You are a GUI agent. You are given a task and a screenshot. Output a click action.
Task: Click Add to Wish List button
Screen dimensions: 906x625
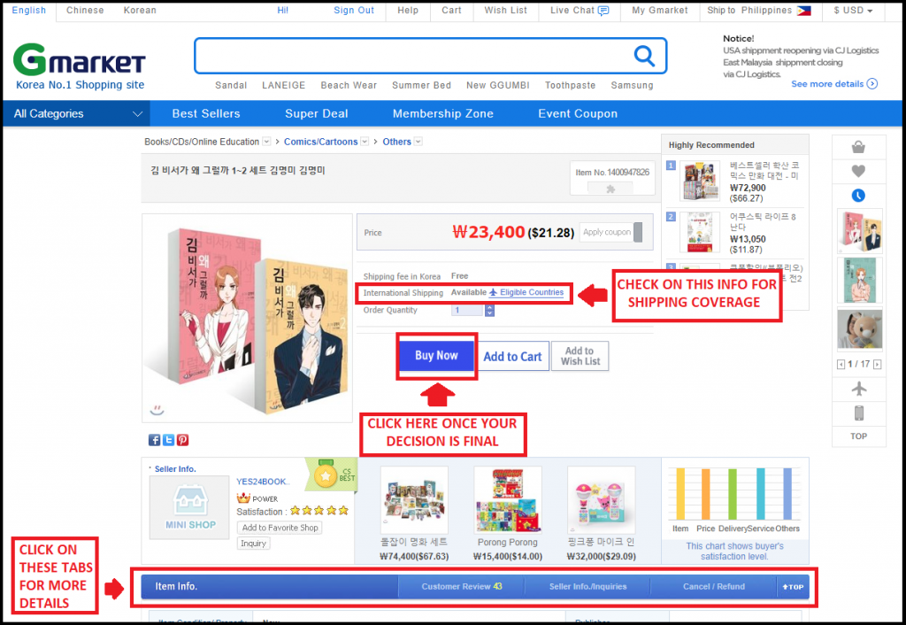[580, 356]
